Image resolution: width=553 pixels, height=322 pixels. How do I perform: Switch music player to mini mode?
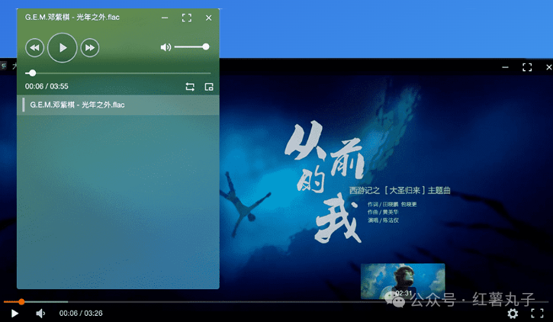(x=209, y=87)
